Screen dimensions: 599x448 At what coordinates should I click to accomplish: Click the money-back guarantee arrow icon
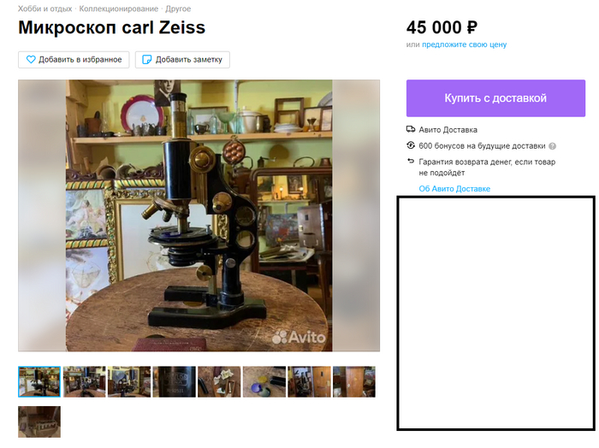tap(411, 162)
